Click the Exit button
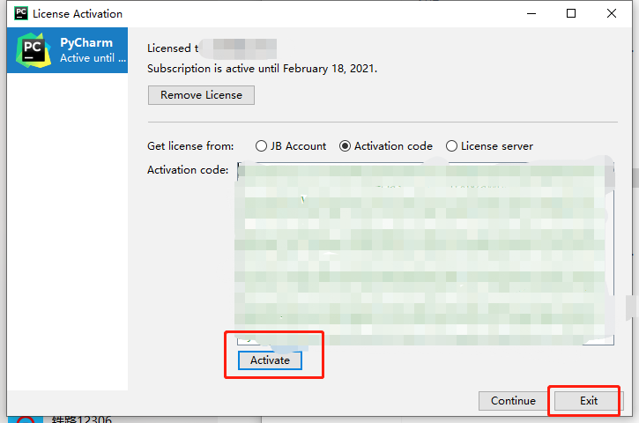Viewport: 639px width, 423px height. (589, 401)
